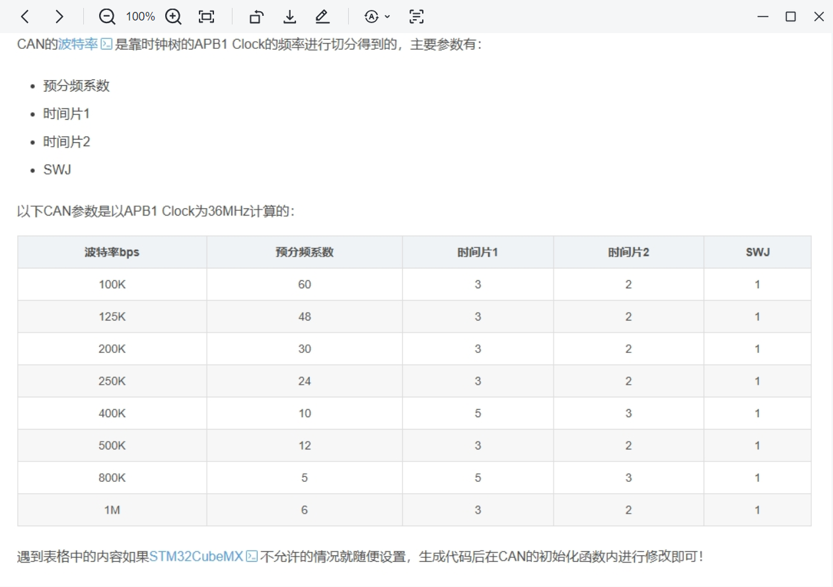Click the 100% zoom level indicator

tap(140, 17)
